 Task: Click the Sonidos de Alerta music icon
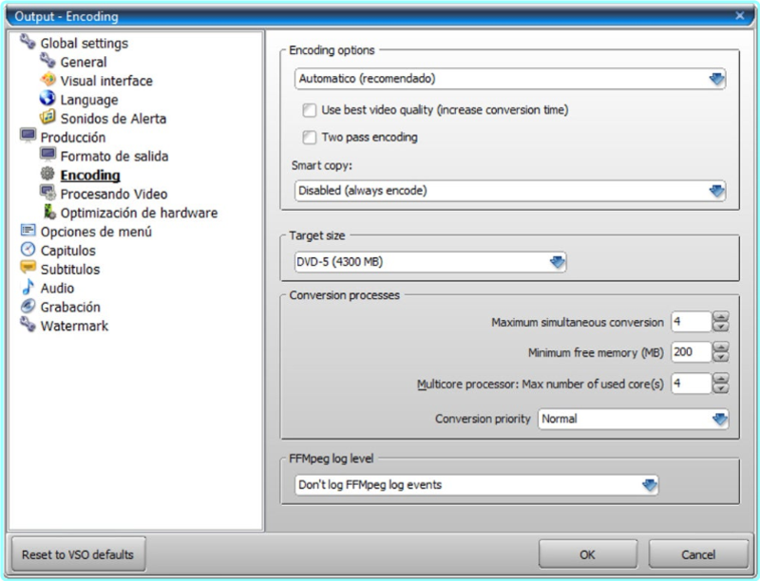click(x=47, y=117)
